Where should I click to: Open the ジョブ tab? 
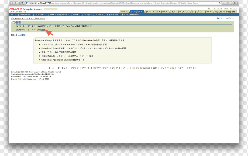click(195, 12)
